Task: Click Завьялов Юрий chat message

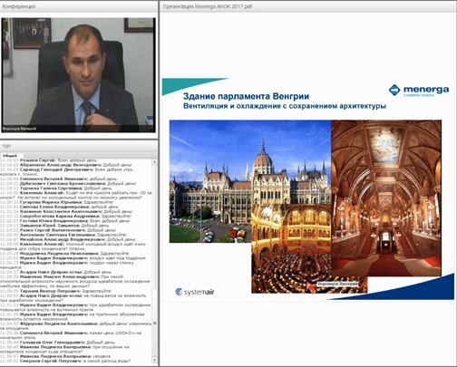Action: [54, 226]
